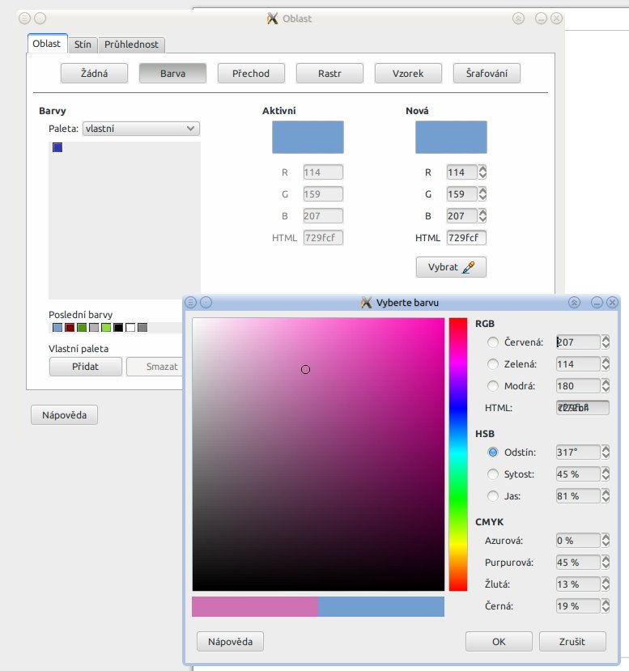Click the Nová G value field
629x671 pixels.
click(461, 194)
